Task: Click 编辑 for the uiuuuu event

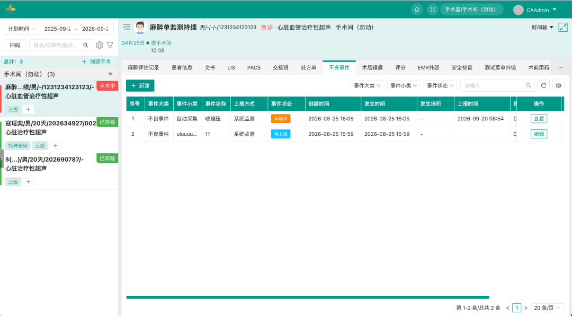Action: 539,134
